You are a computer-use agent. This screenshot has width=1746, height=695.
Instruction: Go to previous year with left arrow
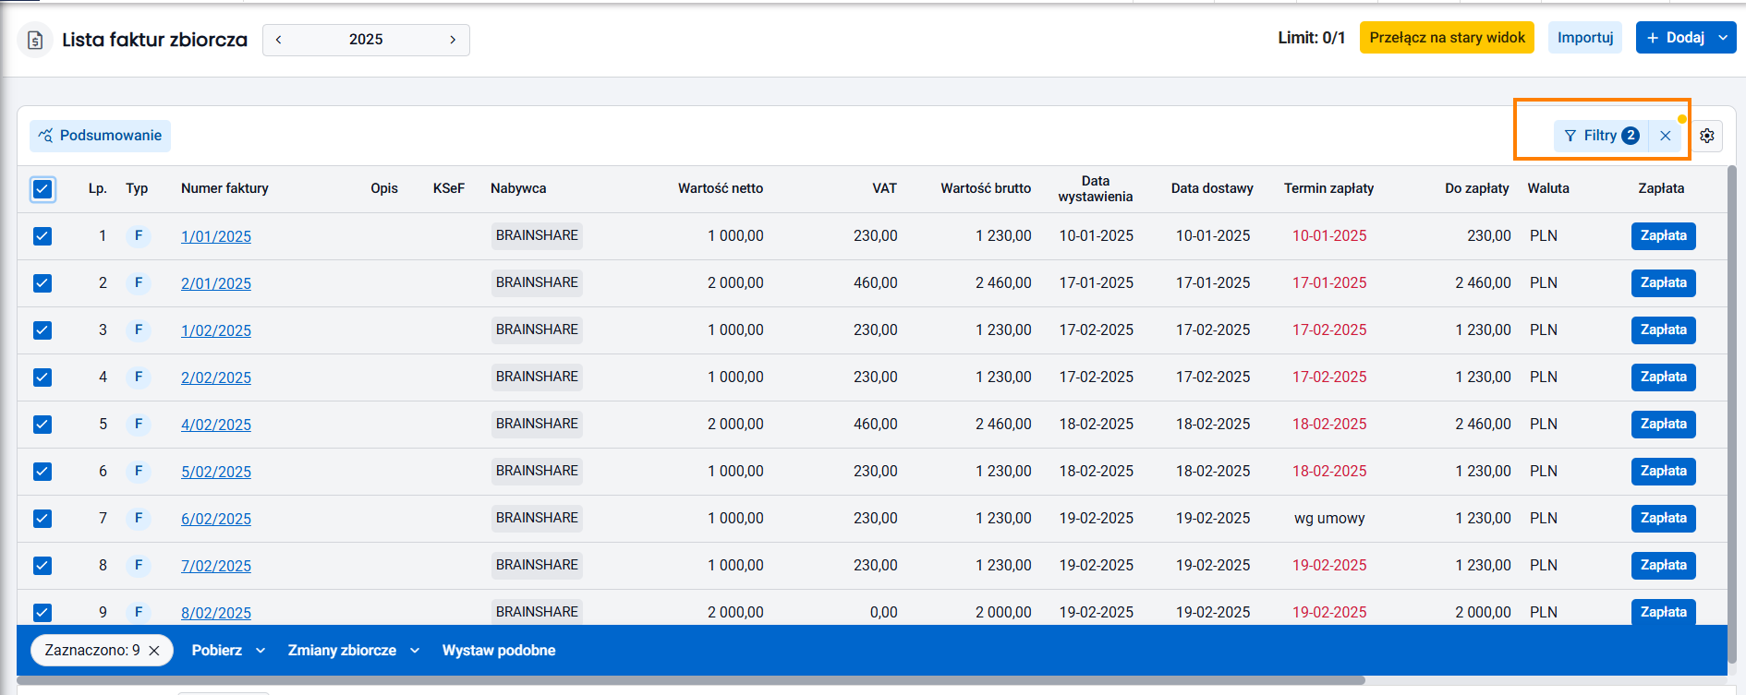278,40
